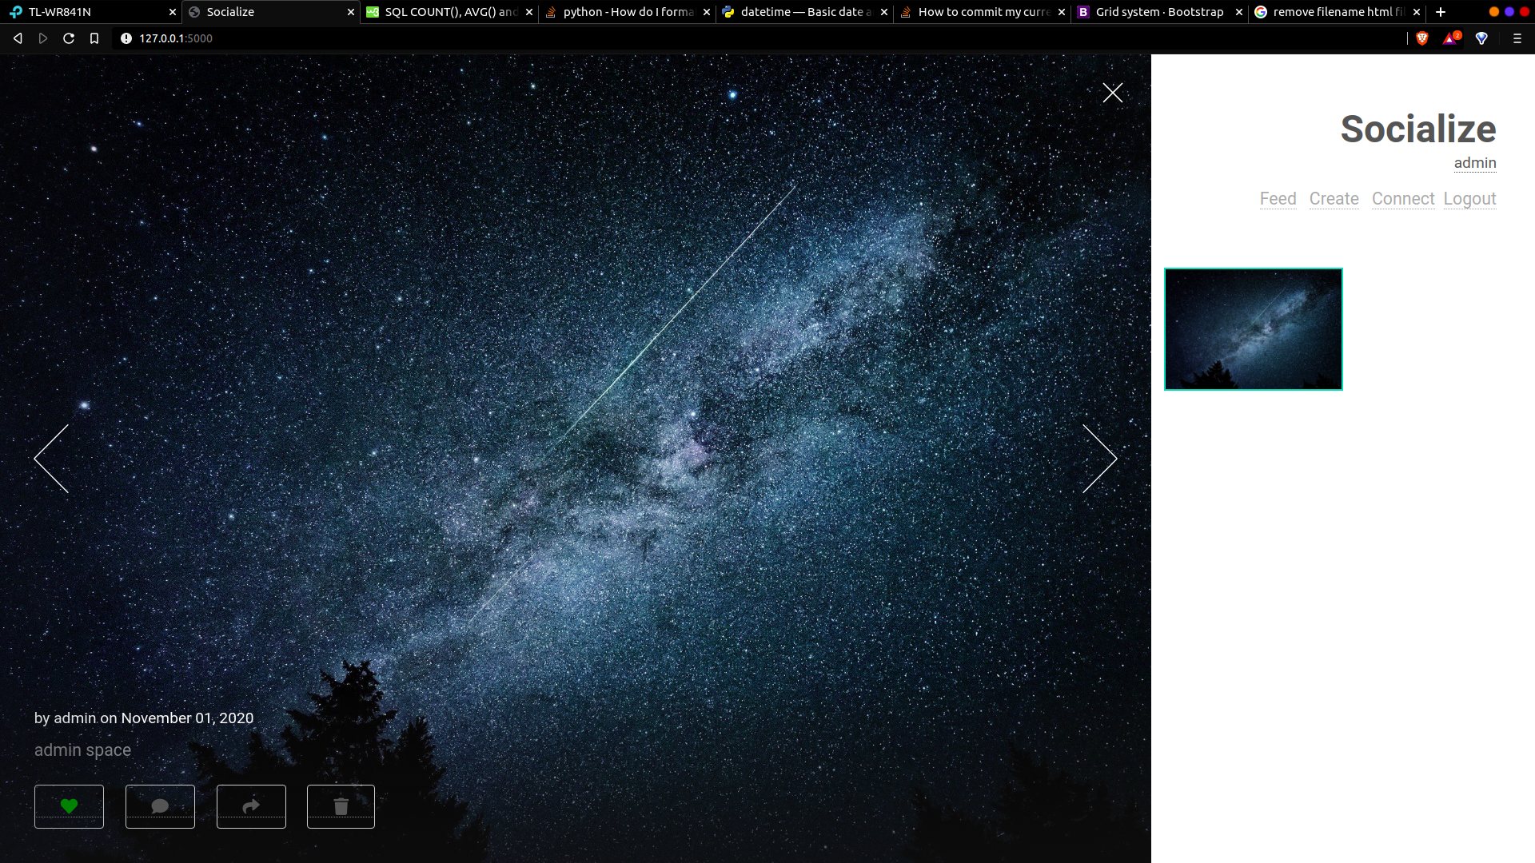
Task: Switch to the TL-WR841N tab
Action: [x=60, y=12]
